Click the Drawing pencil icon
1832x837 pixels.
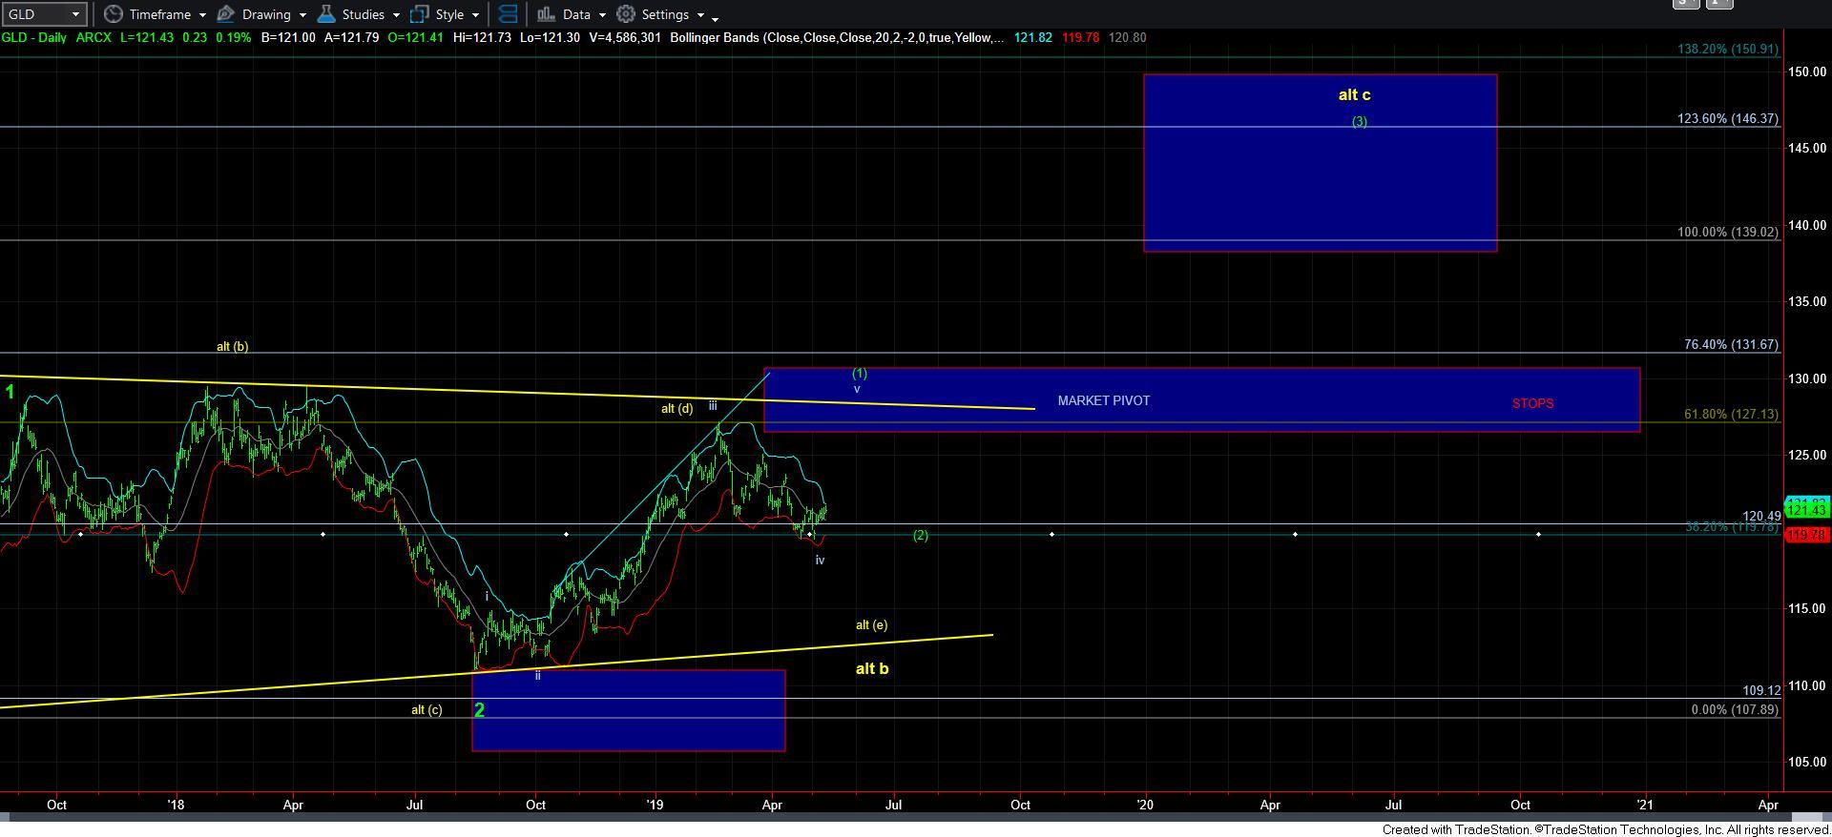pos(226,14)
